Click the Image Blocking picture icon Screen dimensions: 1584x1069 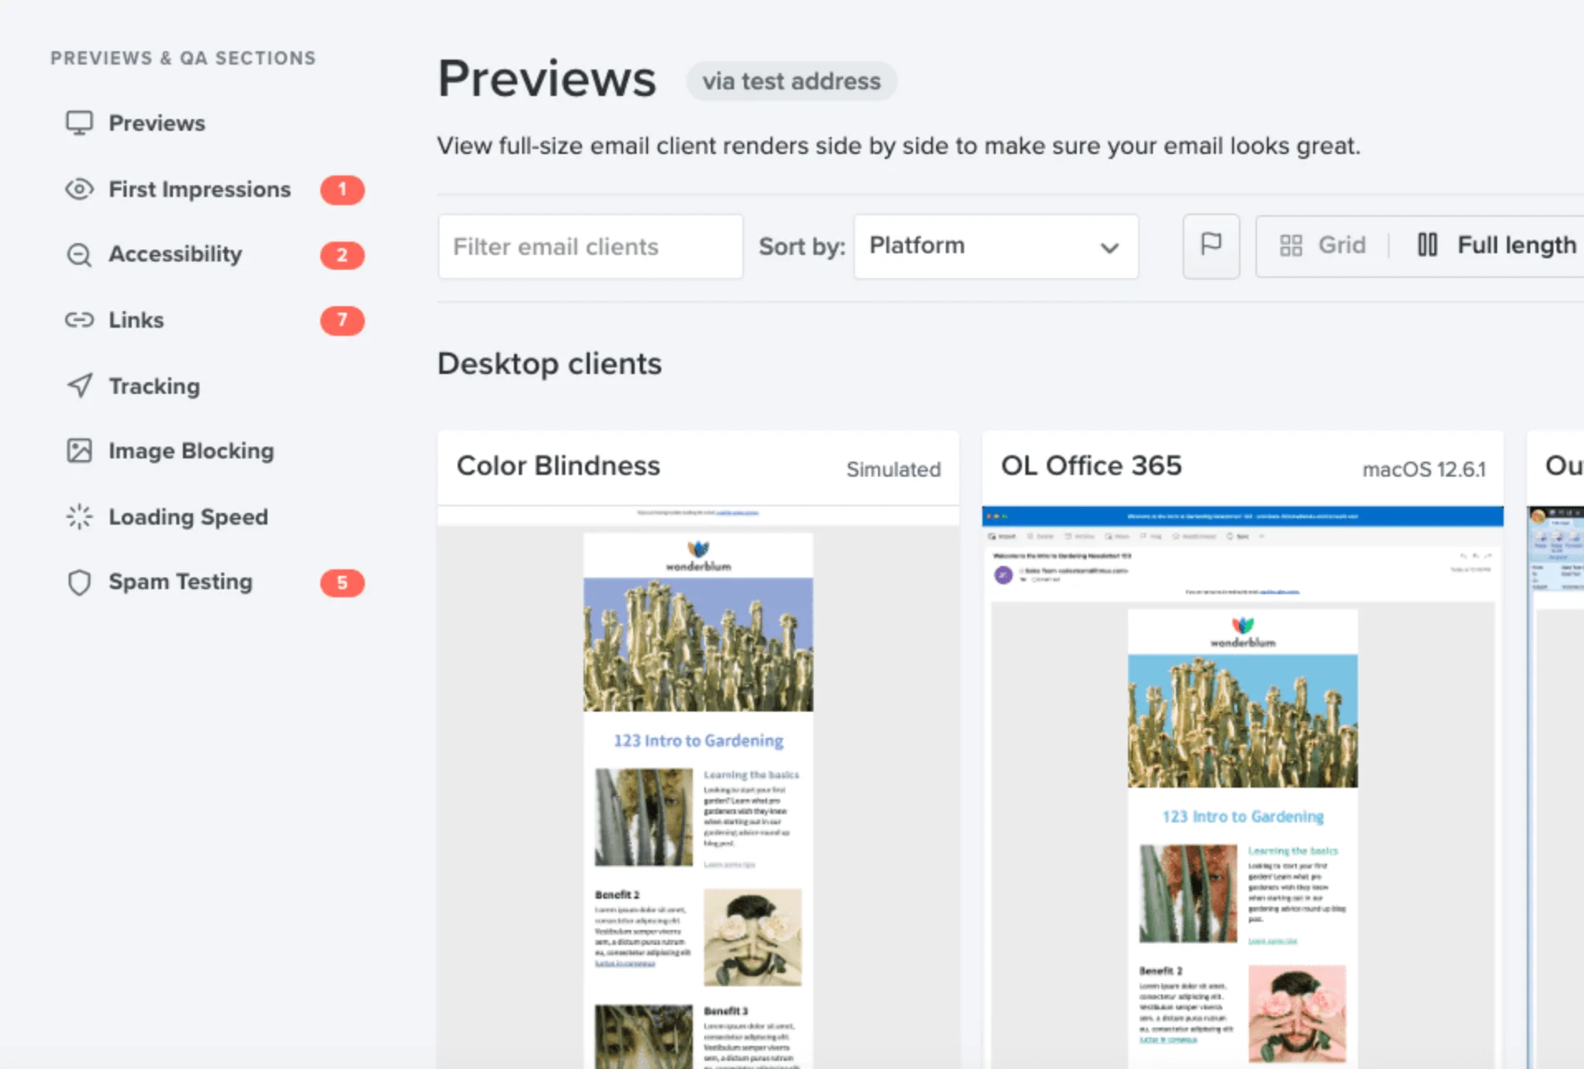point(79,451)
